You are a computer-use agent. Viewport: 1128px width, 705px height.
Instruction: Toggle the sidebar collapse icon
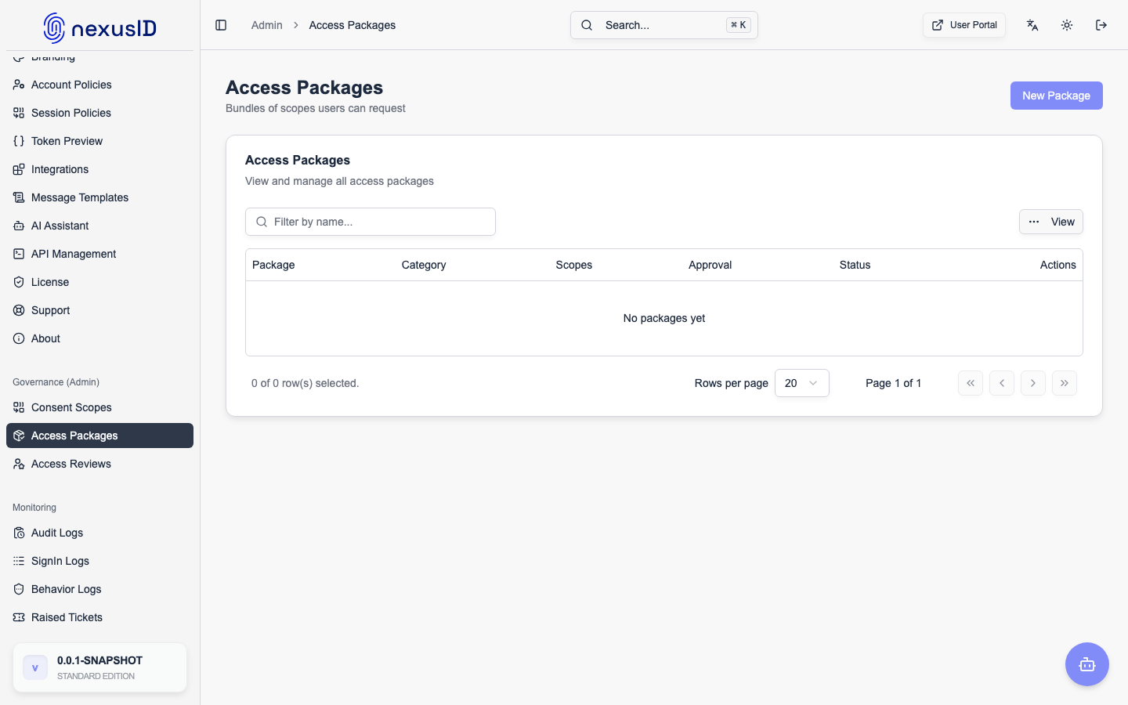pos(221,25)
